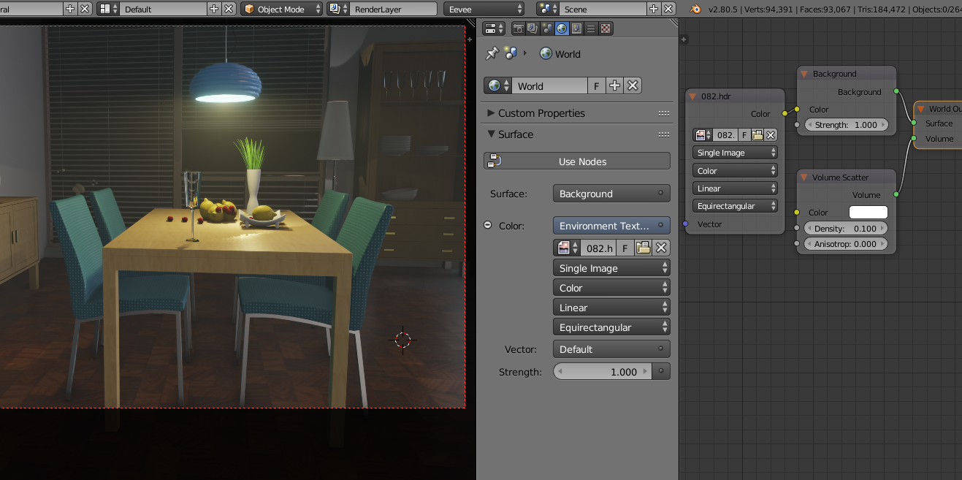962x480 pixels.
Task: Open the Surface Background shader selector
Action: tap(611, 194)
